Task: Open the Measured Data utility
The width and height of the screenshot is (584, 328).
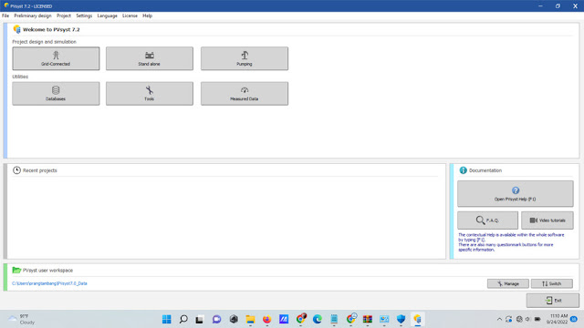Action: coord(245,93)
